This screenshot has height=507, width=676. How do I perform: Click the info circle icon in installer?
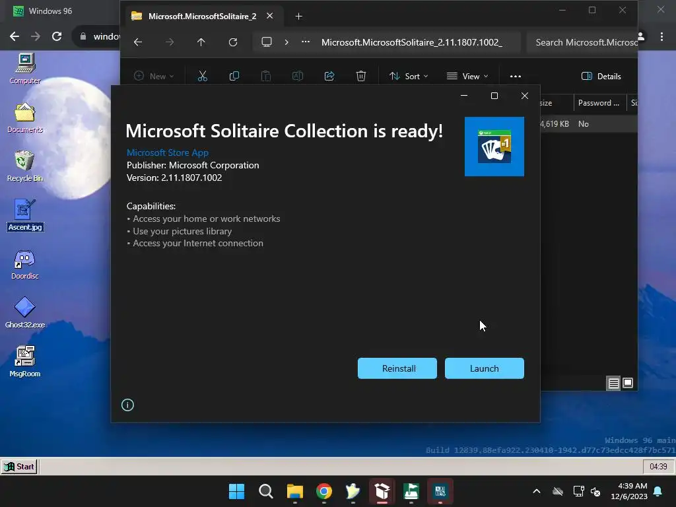127,405
